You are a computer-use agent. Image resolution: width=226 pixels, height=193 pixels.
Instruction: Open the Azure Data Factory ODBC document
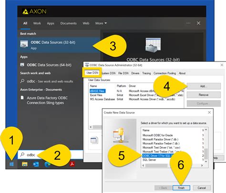click(x=47, y=100)
